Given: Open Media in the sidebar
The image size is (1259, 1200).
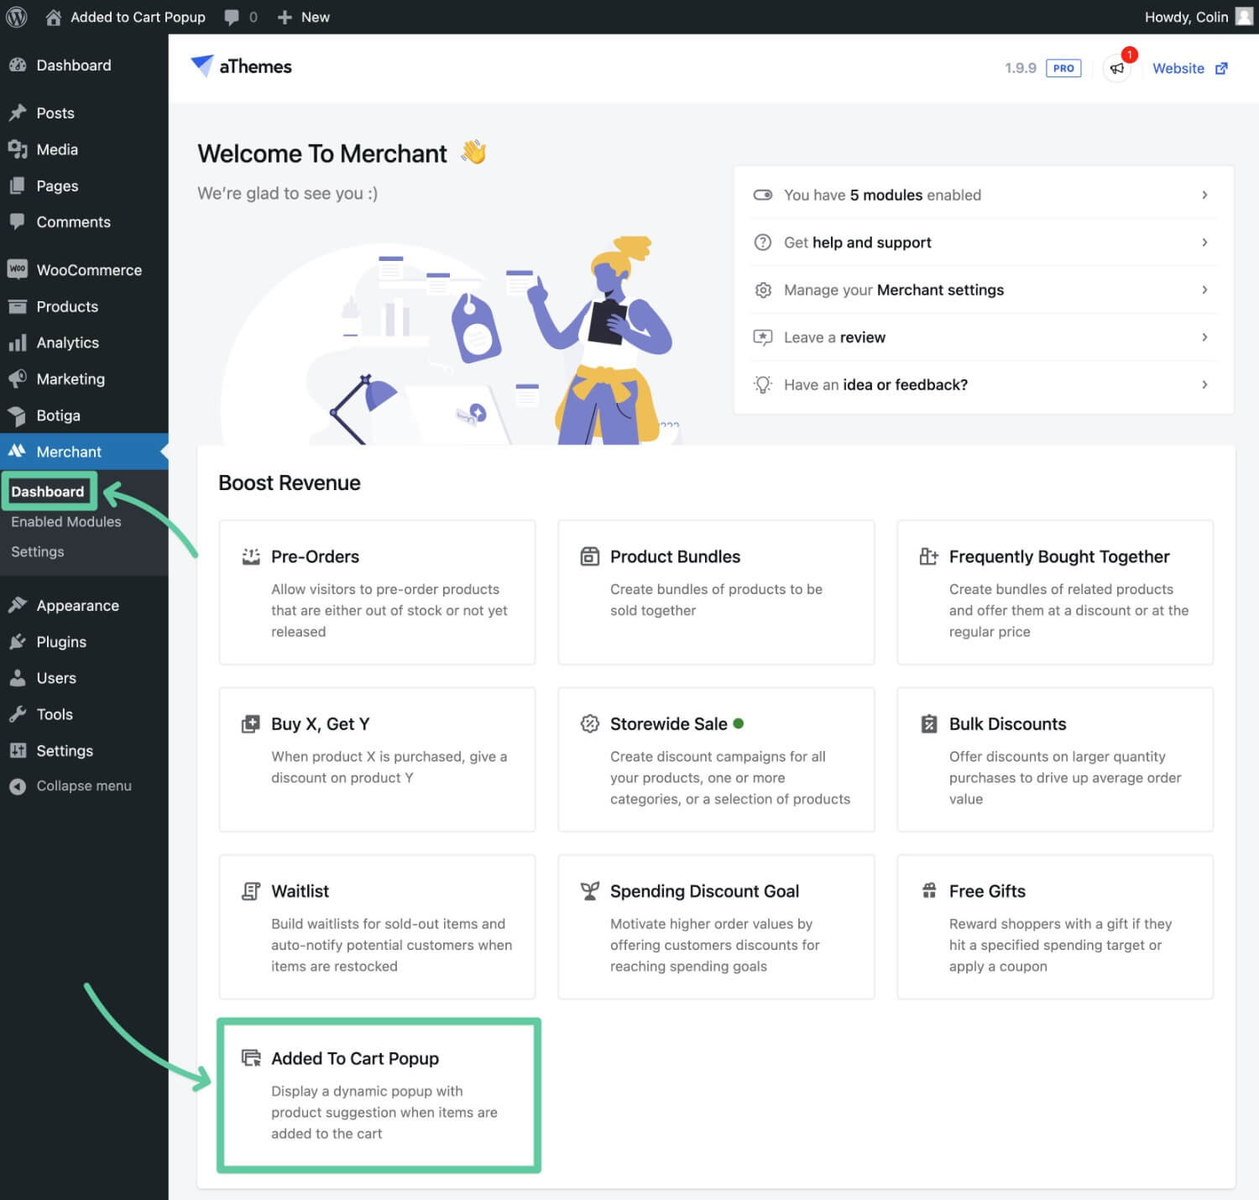Looking at the screenshot, I should 84,149.
